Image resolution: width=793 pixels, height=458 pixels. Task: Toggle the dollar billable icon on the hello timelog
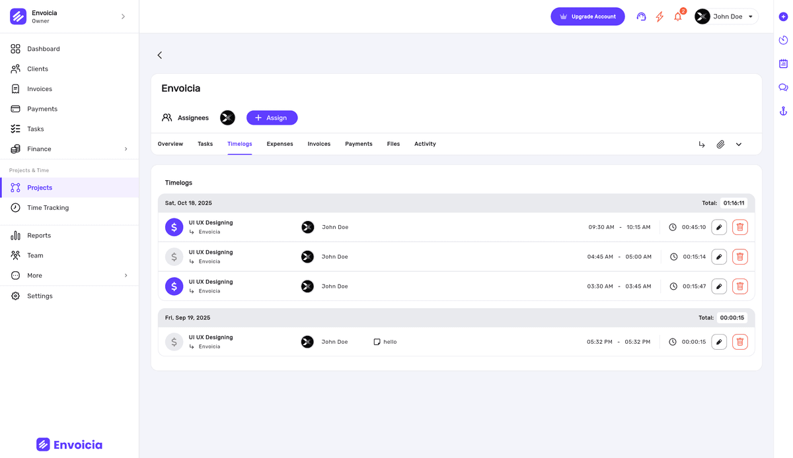click(x=174, y=341)
